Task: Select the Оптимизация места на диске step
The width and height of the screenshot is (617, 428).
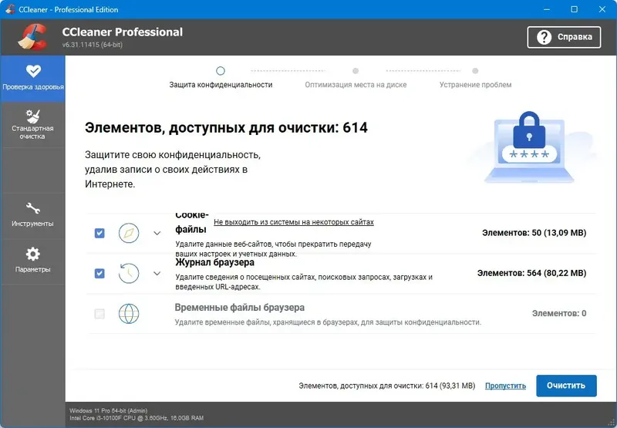Action: click(356, 85)
